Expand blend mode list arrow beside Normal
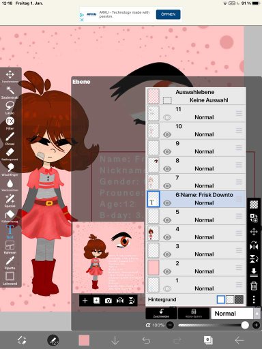262x349 pixels. [257, 314]
